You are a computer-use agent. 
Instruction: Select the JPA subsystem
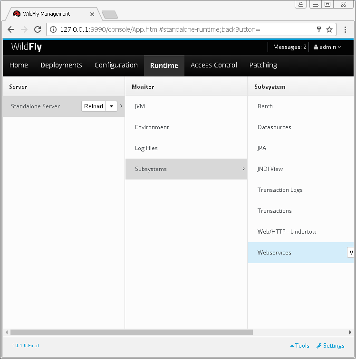(301, 148)
